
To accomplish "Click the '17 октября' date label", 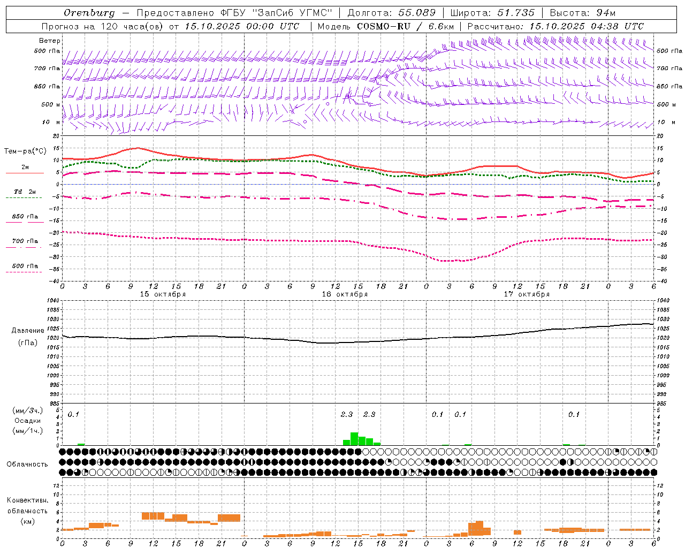I will click(x=527, y=294).
